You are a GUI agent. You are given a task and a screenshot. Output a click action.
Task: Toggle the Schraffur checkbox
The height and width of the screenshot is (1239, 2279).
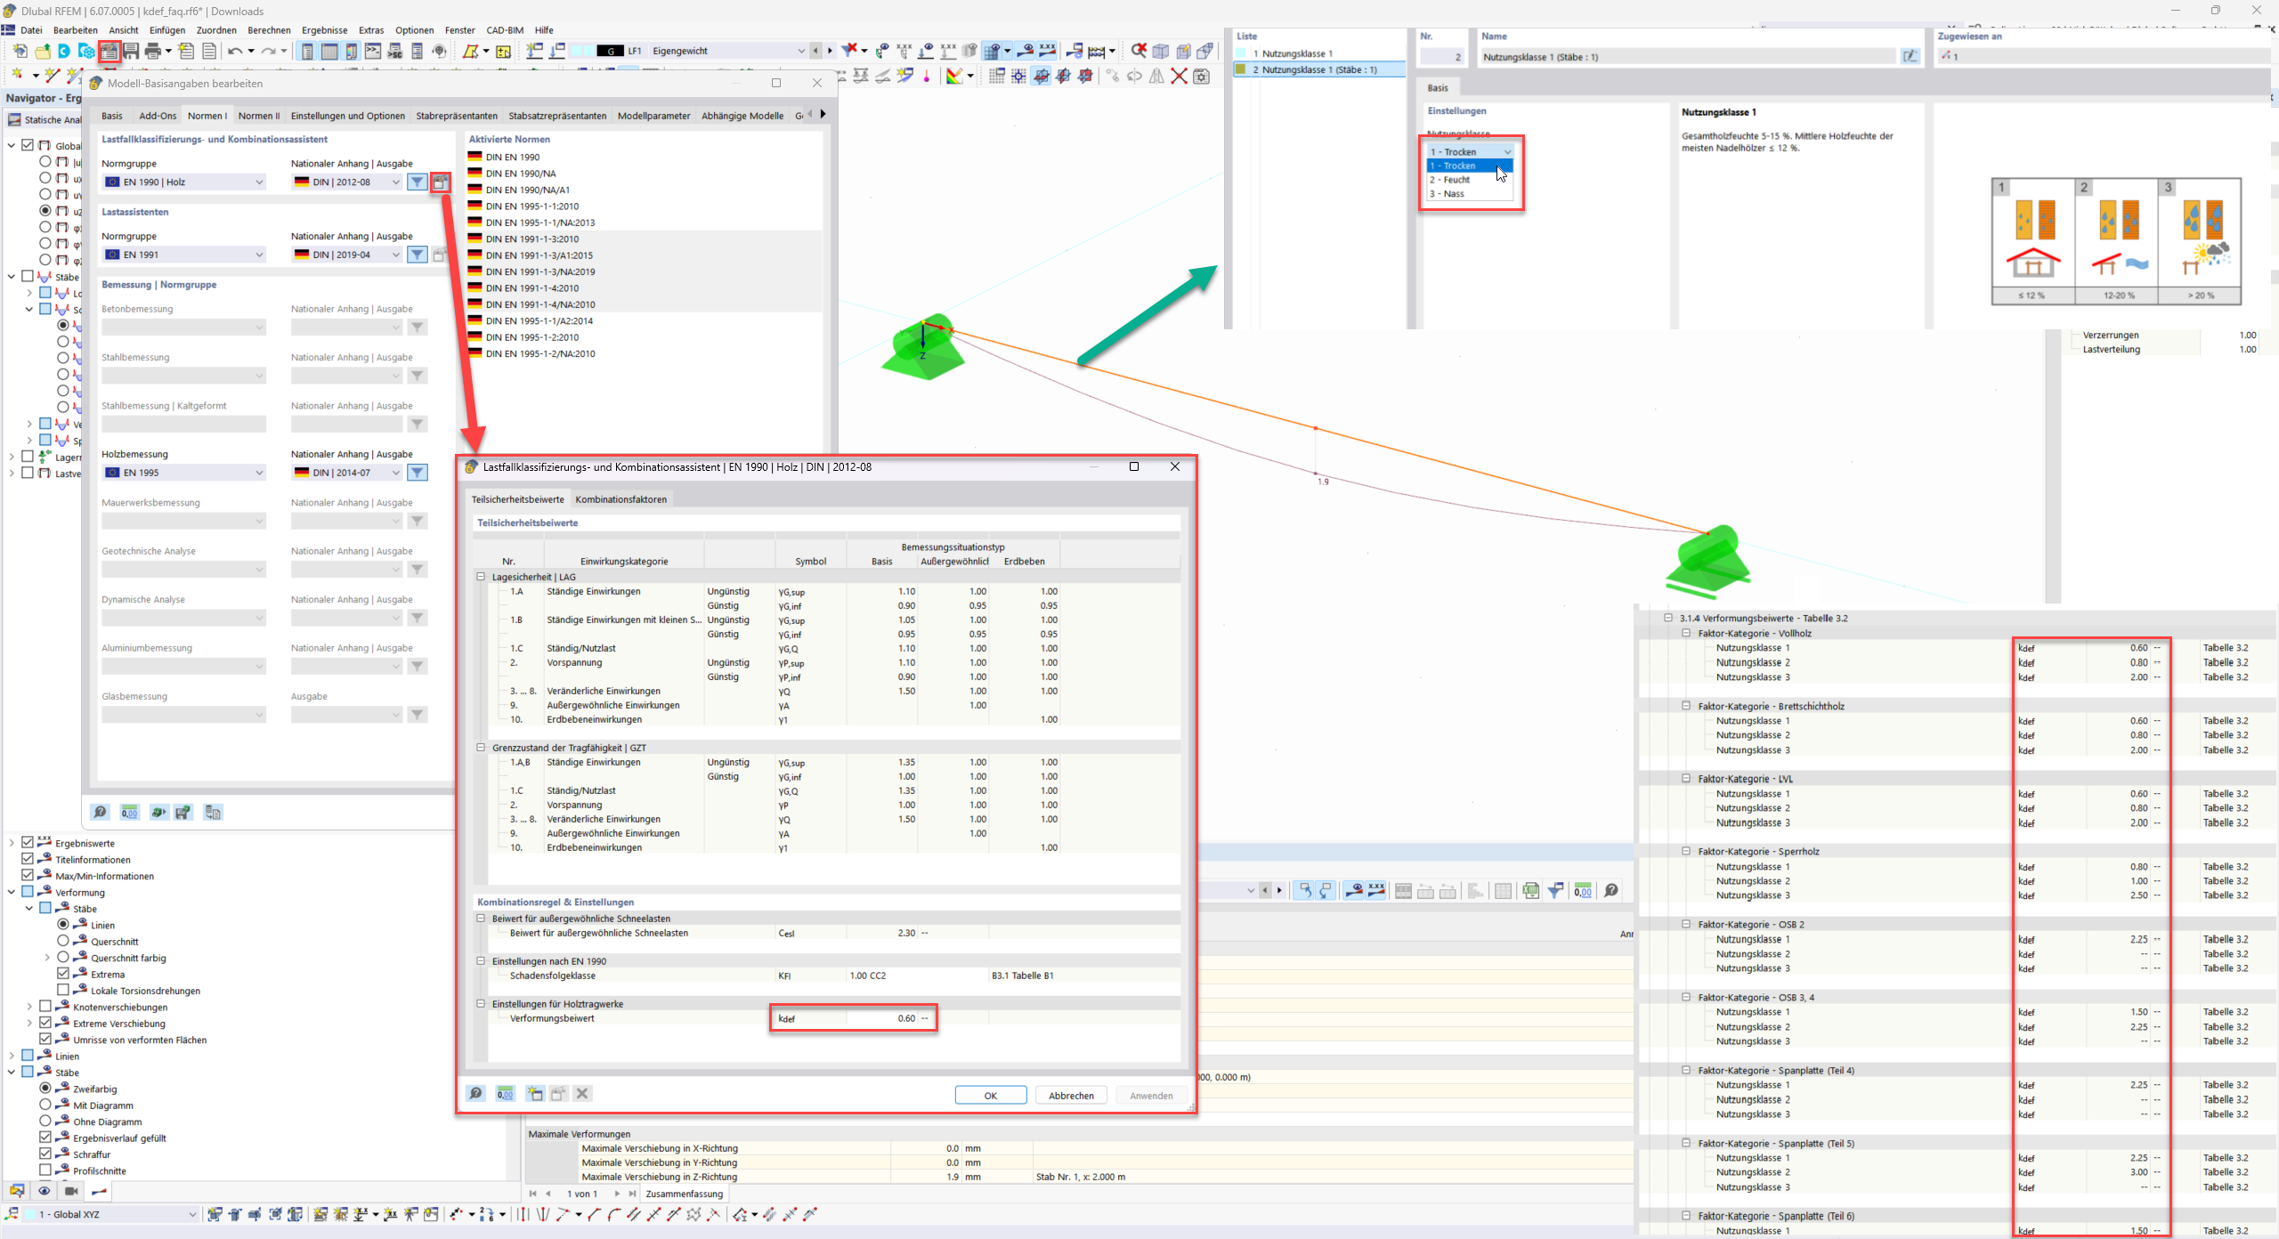(x=45, y=1154)
